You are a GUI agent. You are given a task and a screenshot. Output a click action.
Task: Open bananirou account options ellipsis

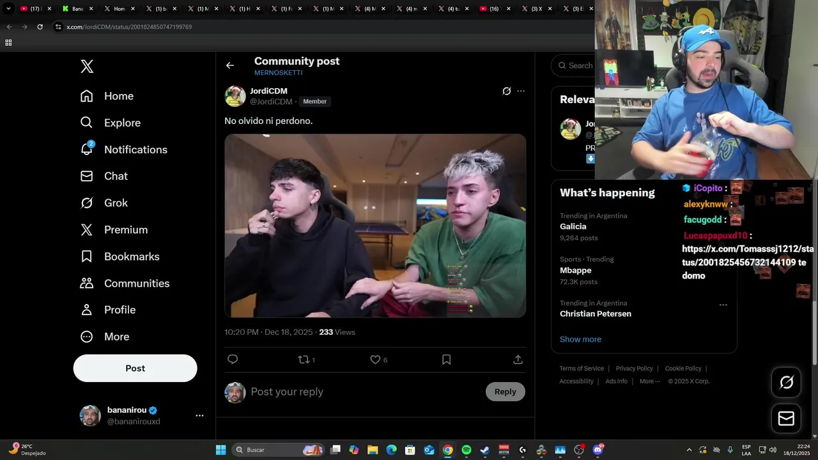pos(199,415)
